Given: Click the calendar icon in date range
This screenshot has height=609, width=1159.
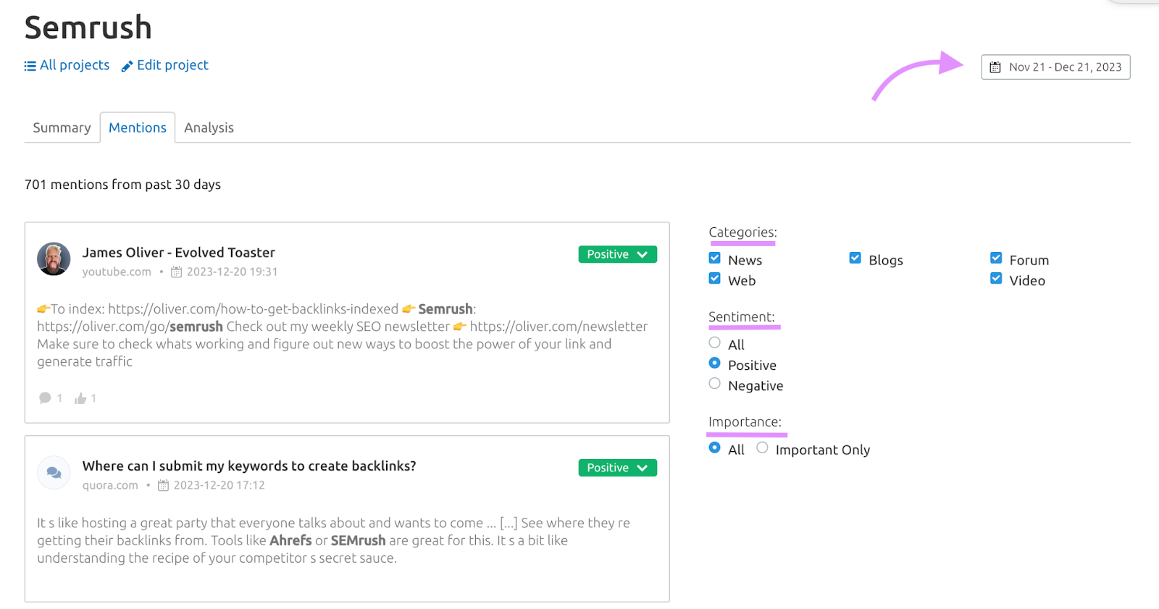Looking at the screenshot, I should point(995,67).
